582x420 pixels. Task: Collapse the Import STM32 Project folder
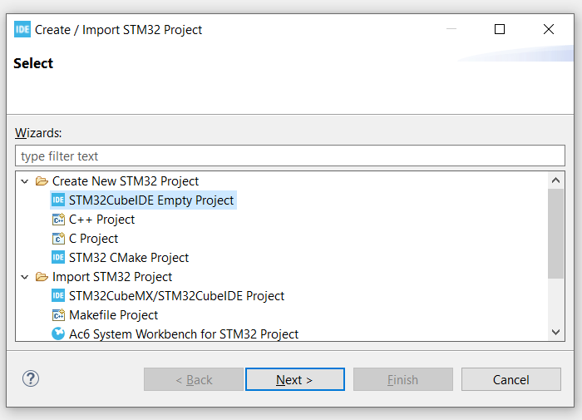tap(26, 277)
